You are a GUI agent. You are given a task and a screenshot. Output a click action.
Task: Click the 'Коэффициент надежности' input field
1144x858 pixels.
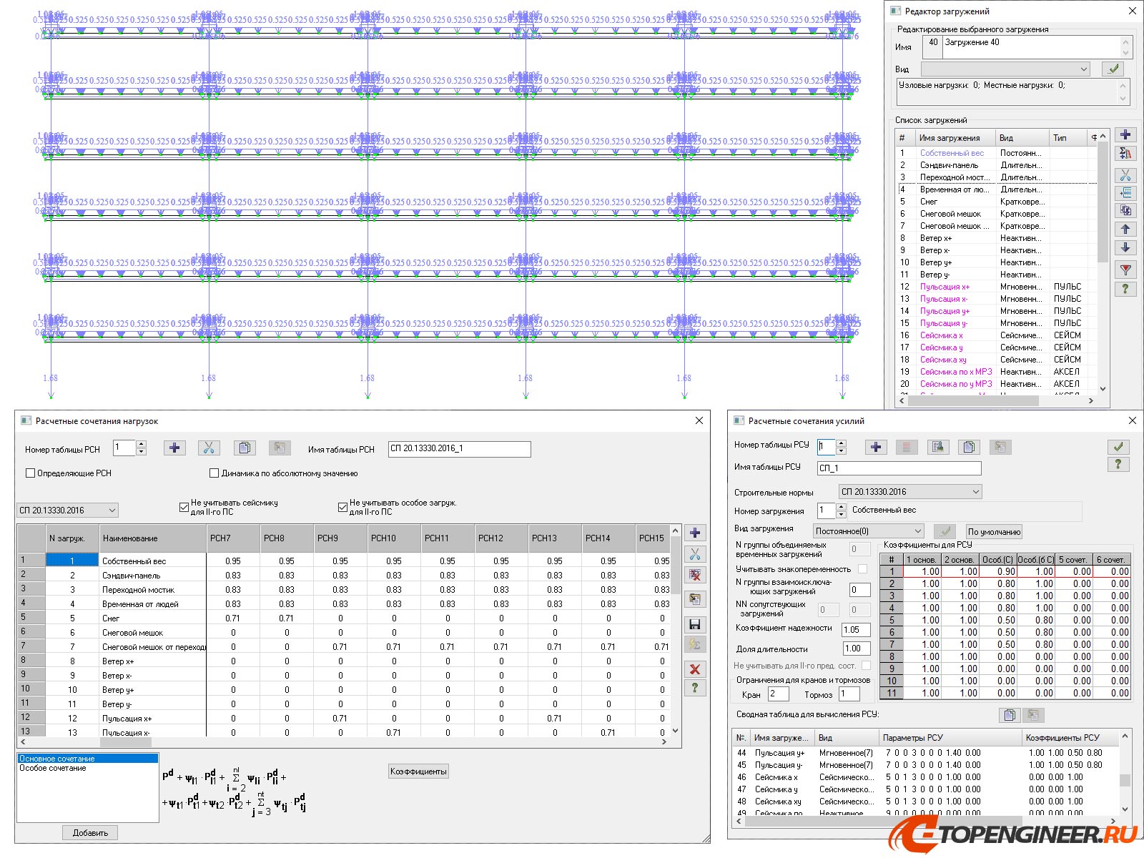pos(856,630)
